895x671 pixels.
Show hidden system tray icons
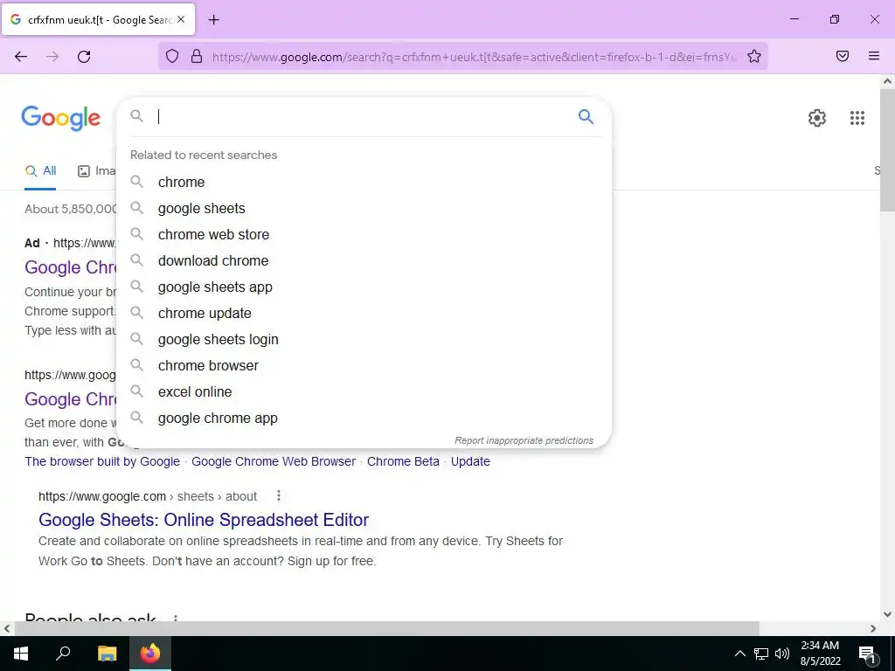[x=739, y=654]
